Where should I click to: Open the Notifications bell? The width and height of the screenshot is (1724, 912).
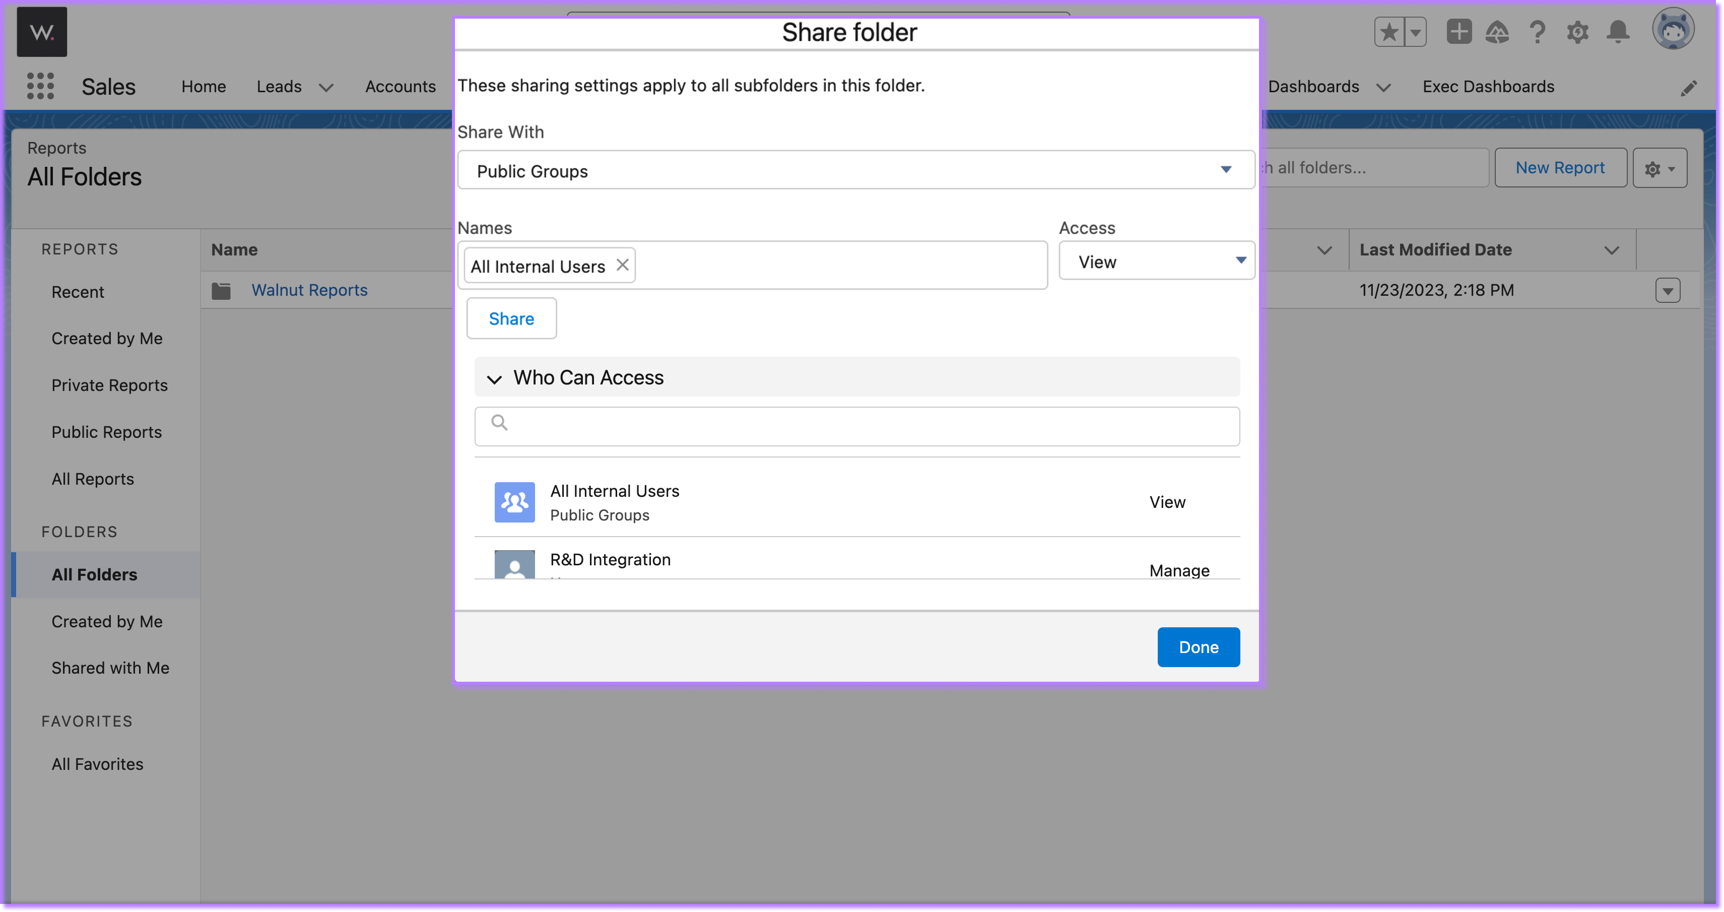(x=1618, y=31)
